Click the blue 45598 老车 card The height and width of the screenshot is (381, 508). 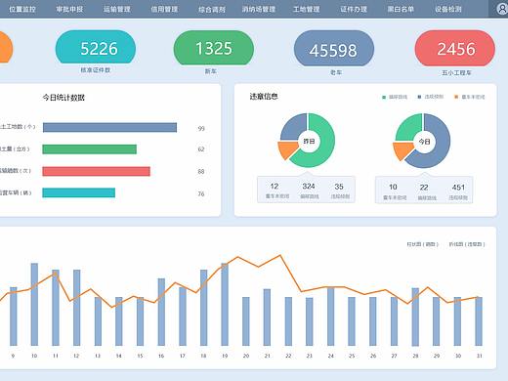tap(334, 49)
